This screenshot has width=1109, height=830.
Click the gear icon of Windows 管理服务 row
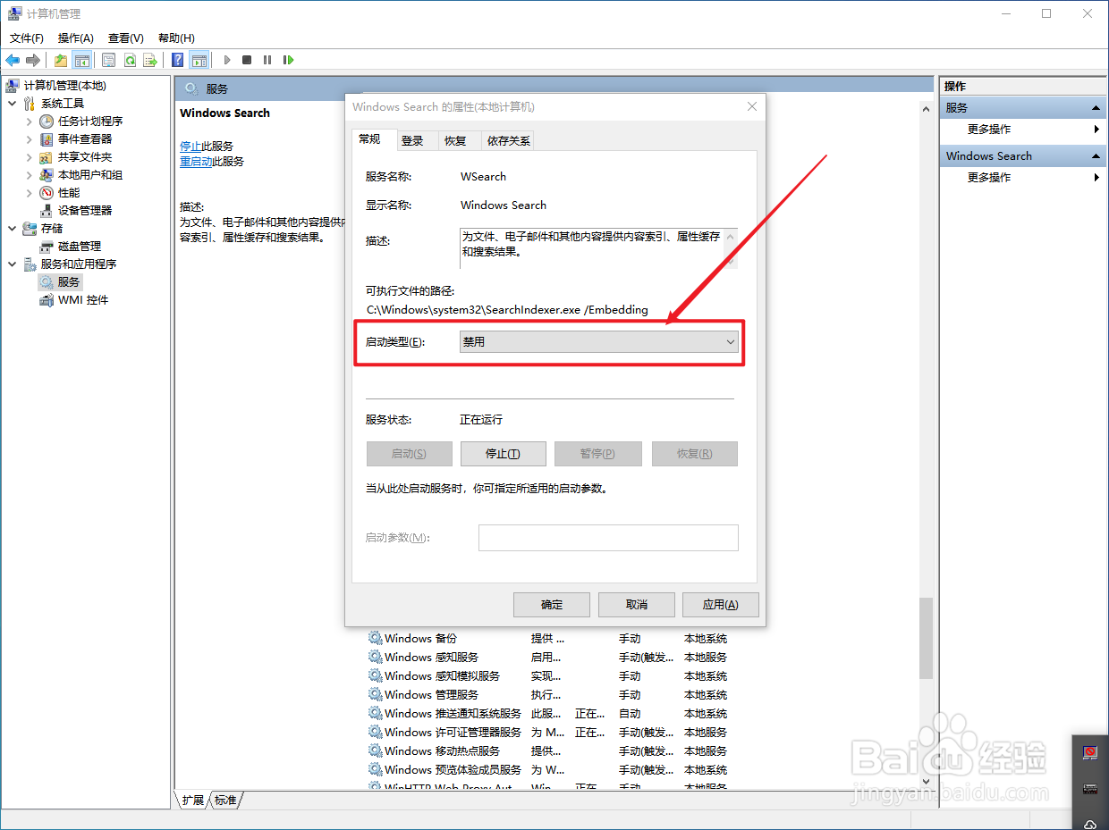click(375, 694)
